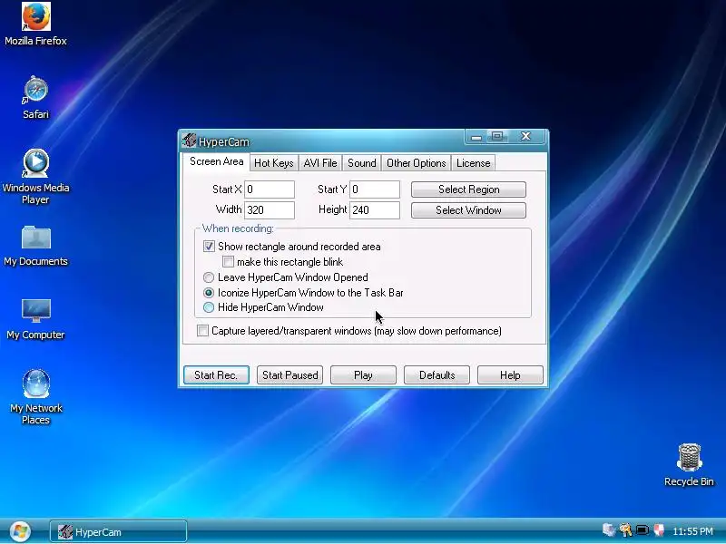The height and width of the screenshot is (544, 726).
Task: Click the Width input field
Action: pyautogui.click(x=270, y=210)
